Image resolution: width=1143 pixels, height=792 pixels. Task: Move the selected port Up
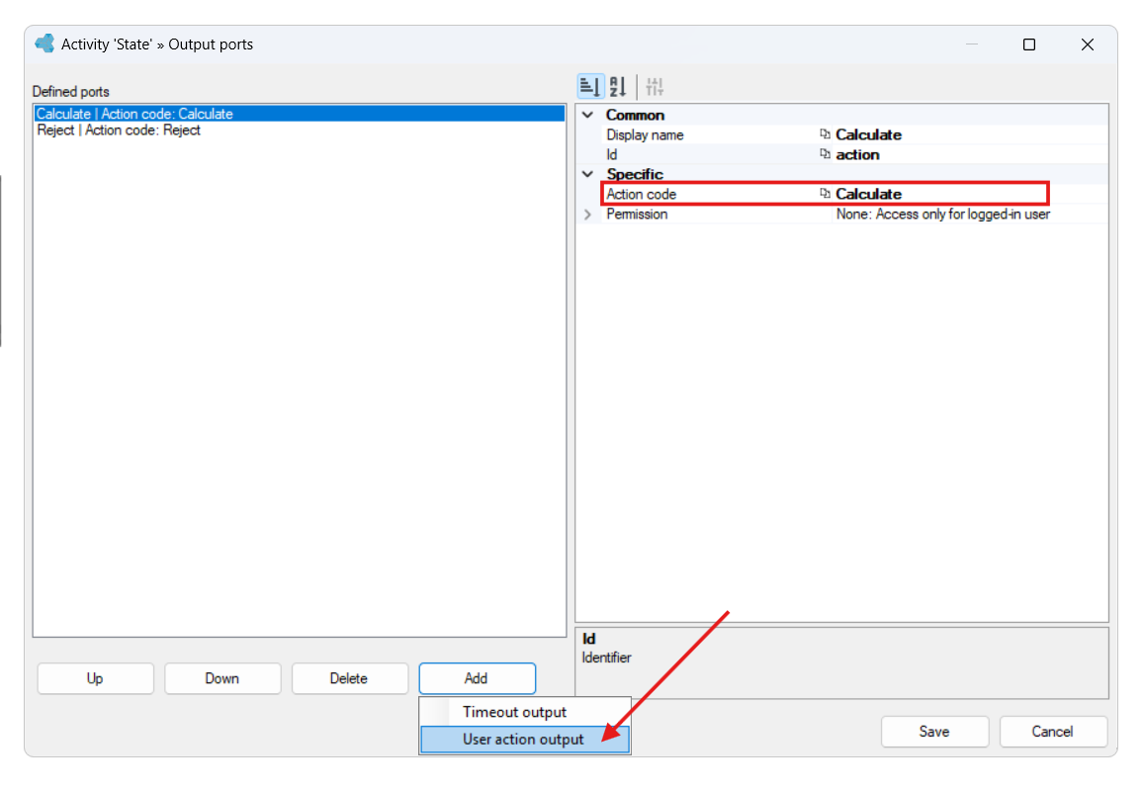96,678
